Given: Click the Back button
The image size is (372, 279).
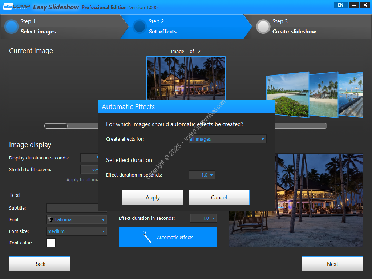Looking at the screenshot, I should pos(40,264).
